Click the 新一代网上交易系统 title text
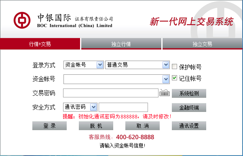Viewport: 243px width, 156px height. 191,21
